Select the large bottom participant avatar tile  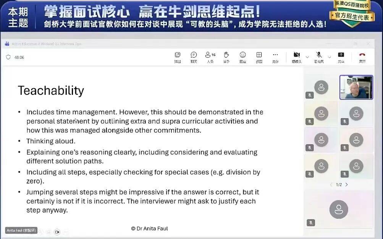[x=339, y=210]
